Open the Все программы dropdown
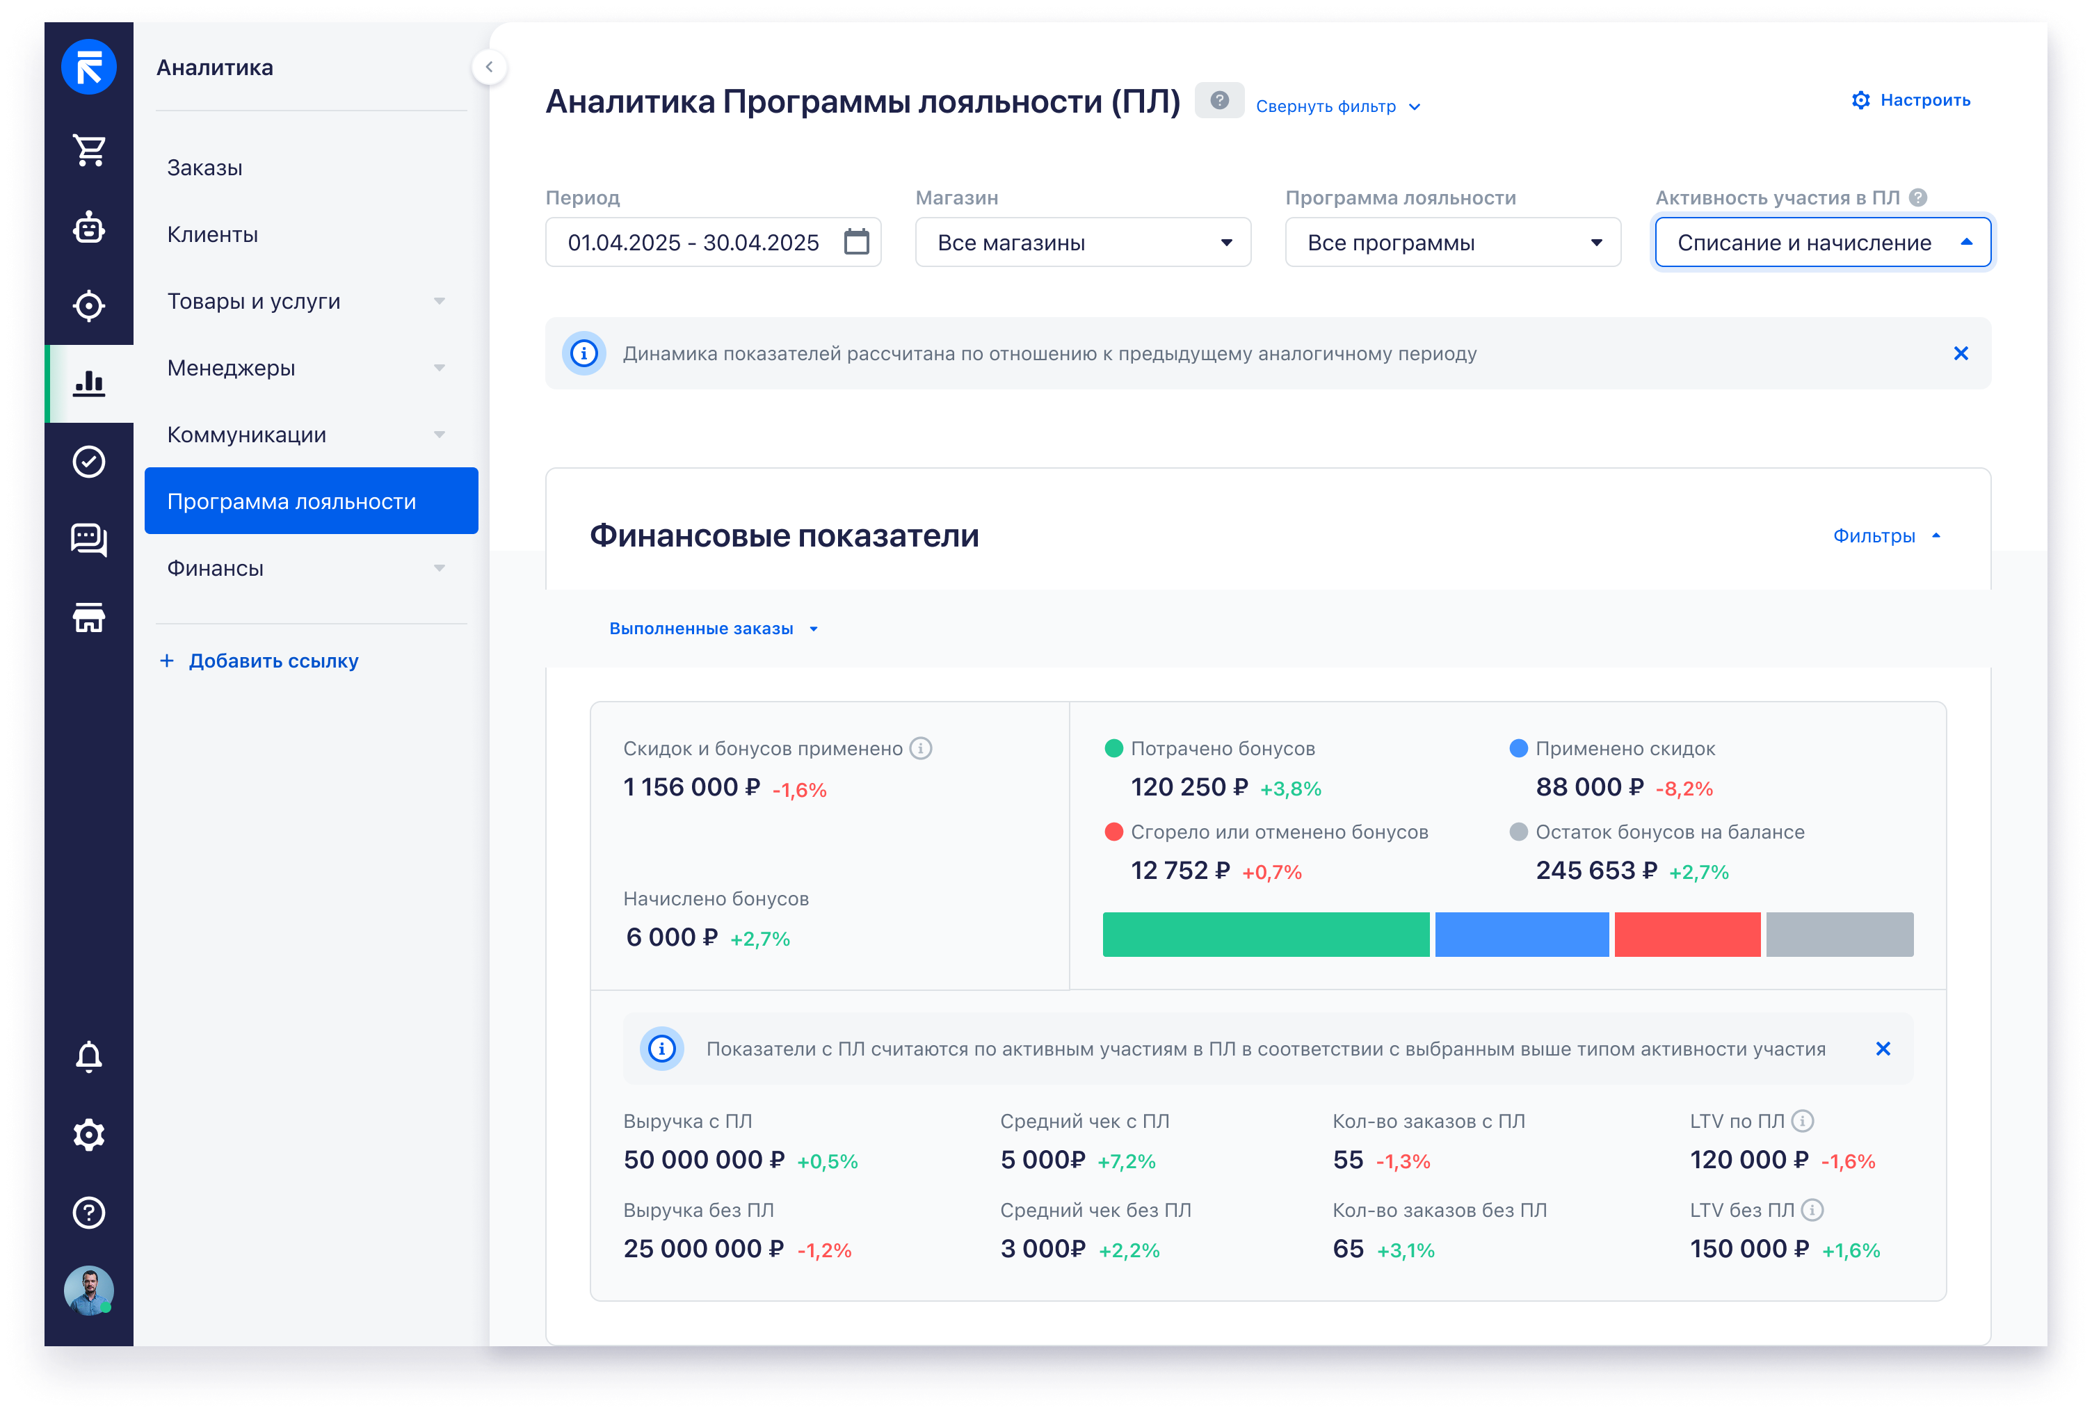The height and width of the screenshot is (1413, 2092). (x=1453, y=242)
